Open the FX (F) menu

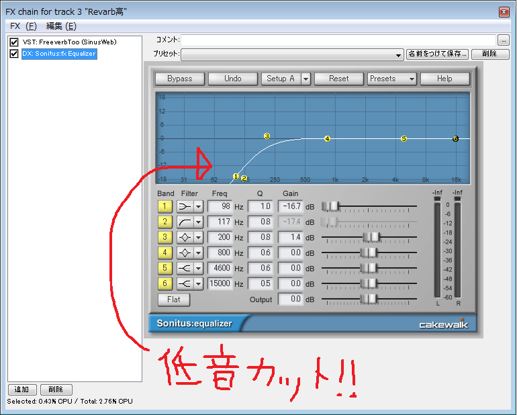tap(23, 26)
